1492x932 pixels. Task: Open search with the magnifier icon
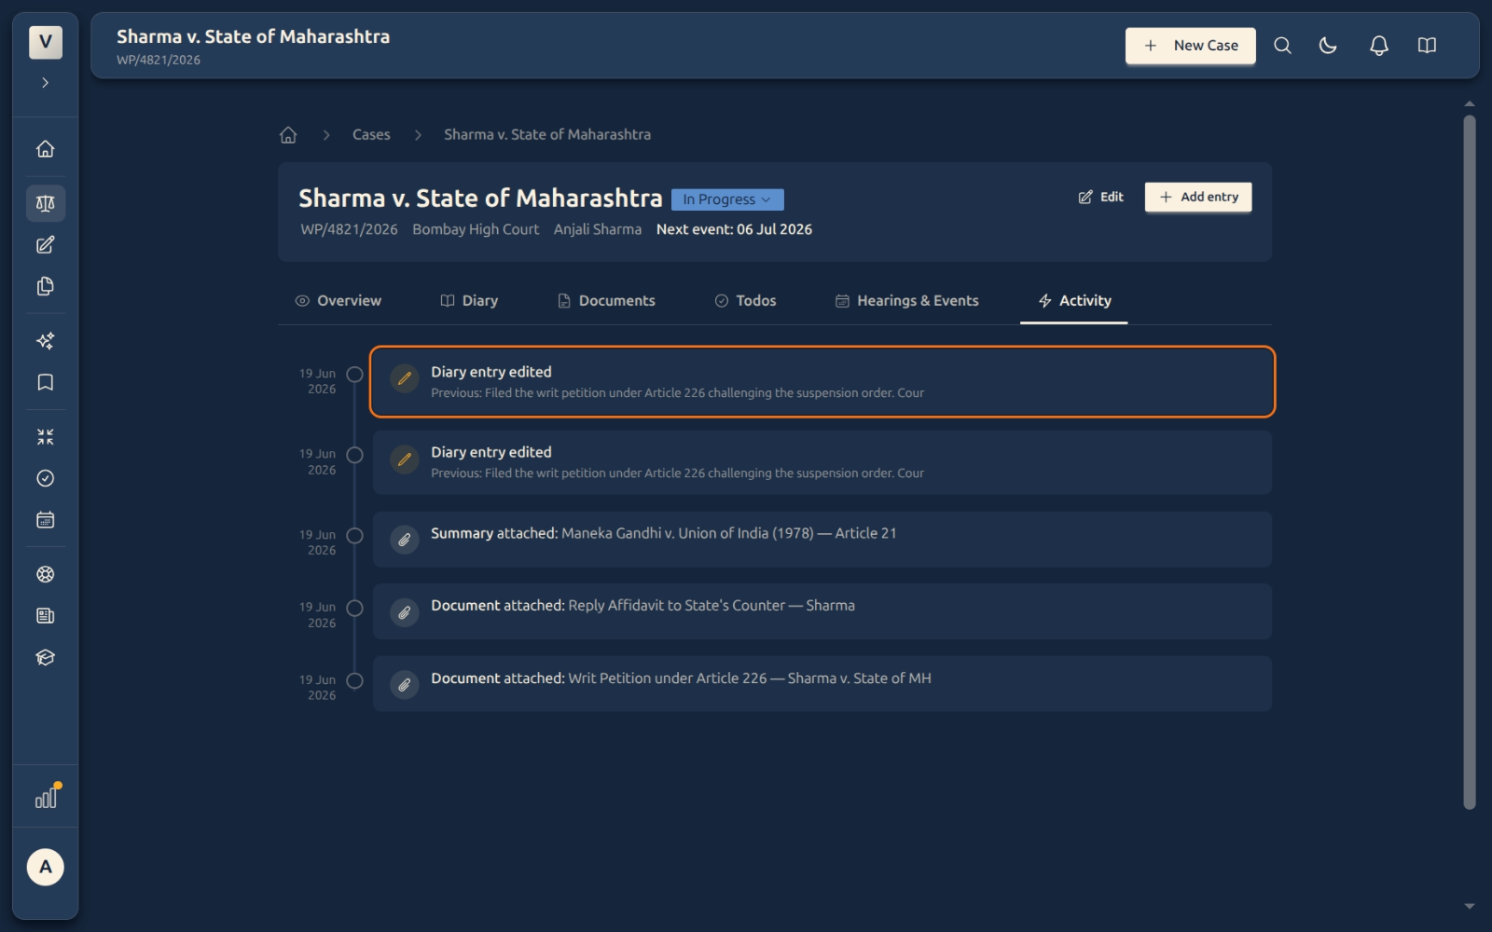tap(1282, 46)
